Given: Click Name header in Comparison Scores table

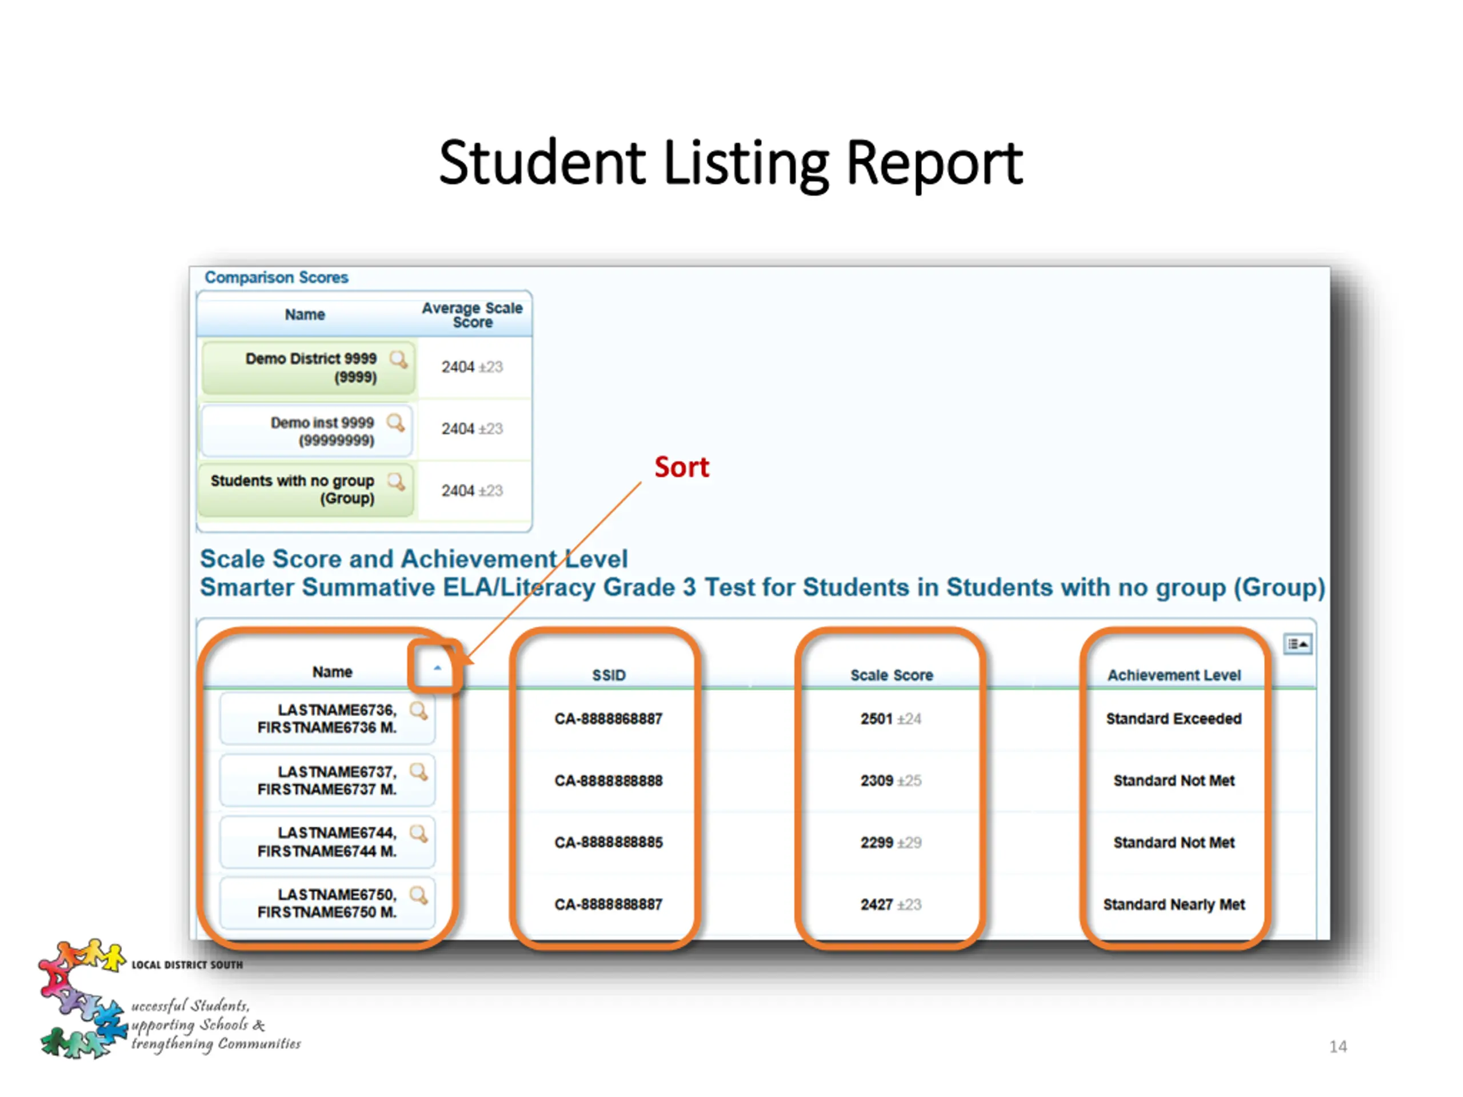Looking at the screenshot, I should click(x=305, y=315).
